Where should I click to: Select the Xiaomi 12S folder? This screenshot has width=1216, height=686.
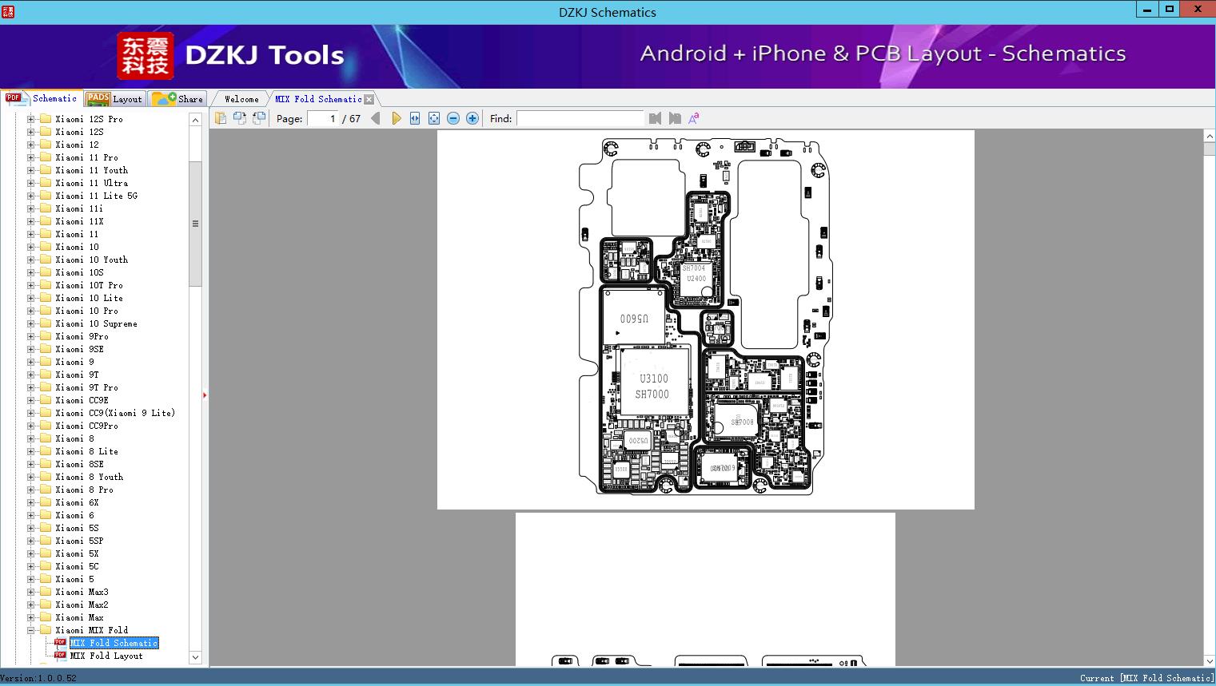(79, 132)
